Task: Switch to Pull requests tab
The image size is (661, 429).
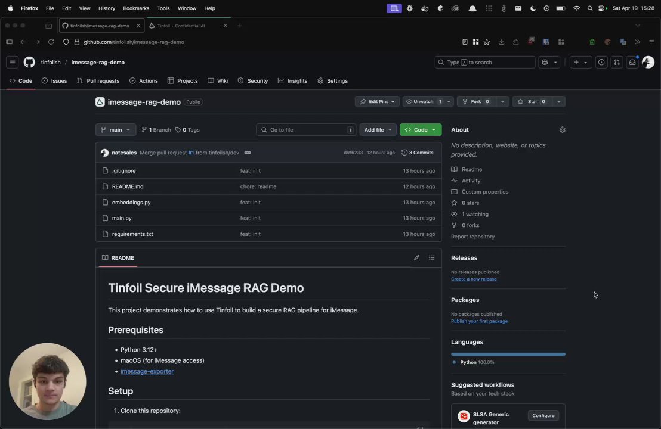Action: coord(98,81)
